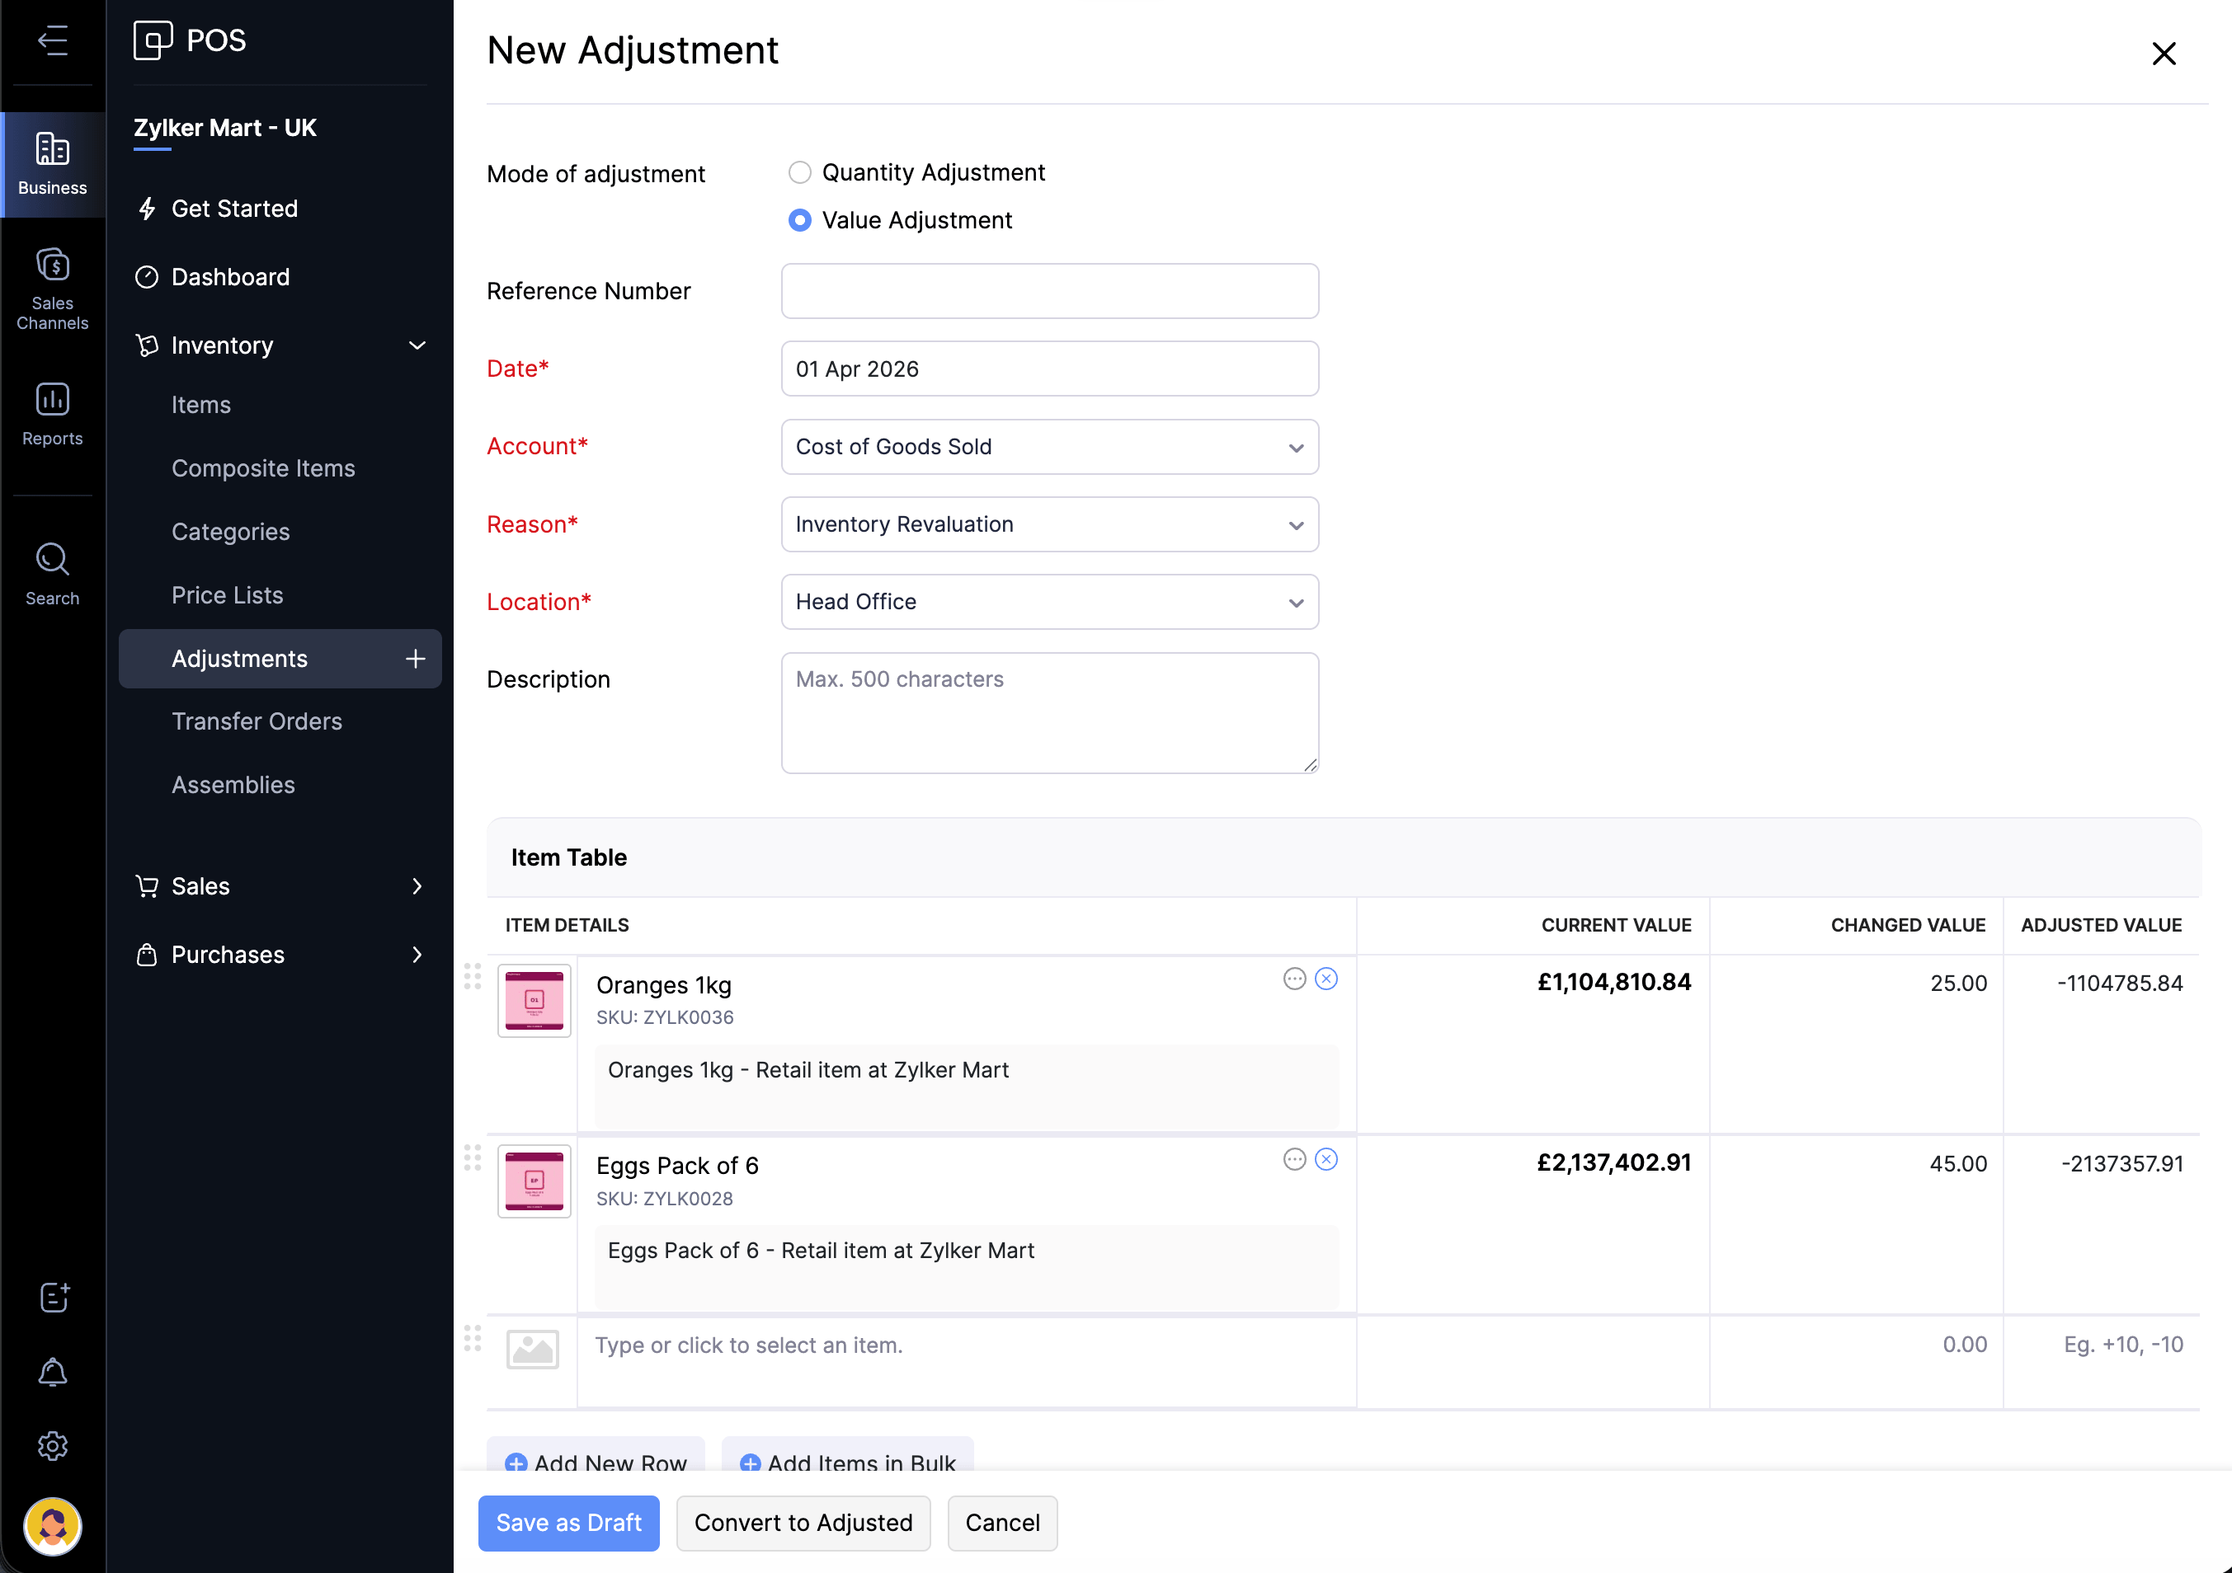Image resolution: width=2232 pixels, height=1573 pixels.
Task: Open the Location dropdown
Action: tap(1050, 603)
